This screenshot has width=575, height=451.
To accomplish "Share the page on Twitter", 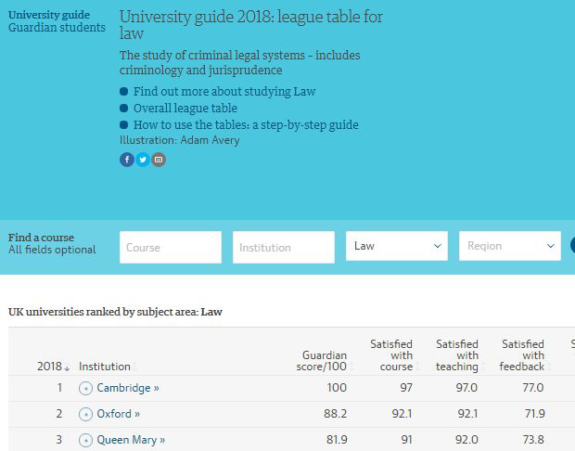I will click(x=143, y=160).
